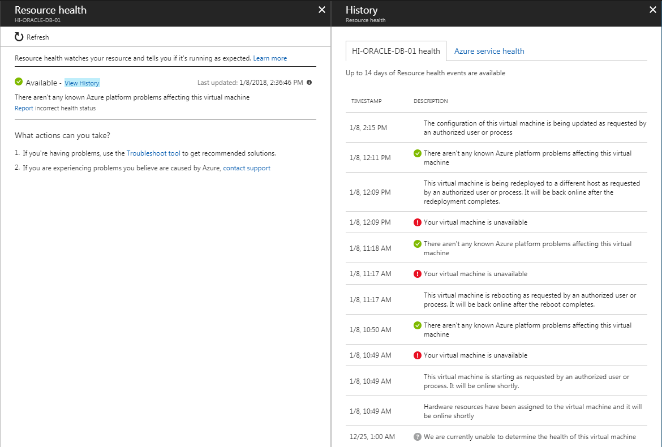Click the green check beside the 10:50 AM event
The width and height of the screenshot is (662, 447).
point(418,325)
